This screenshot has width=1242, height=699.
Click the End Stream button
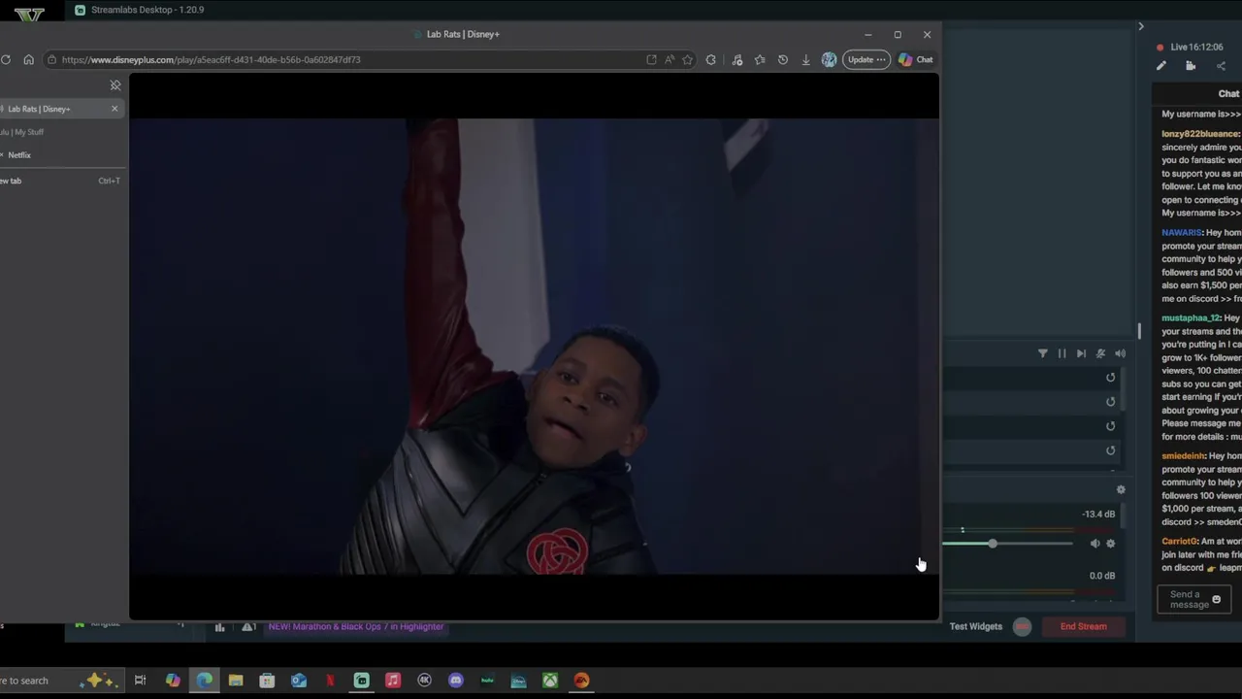(1084, 626)
